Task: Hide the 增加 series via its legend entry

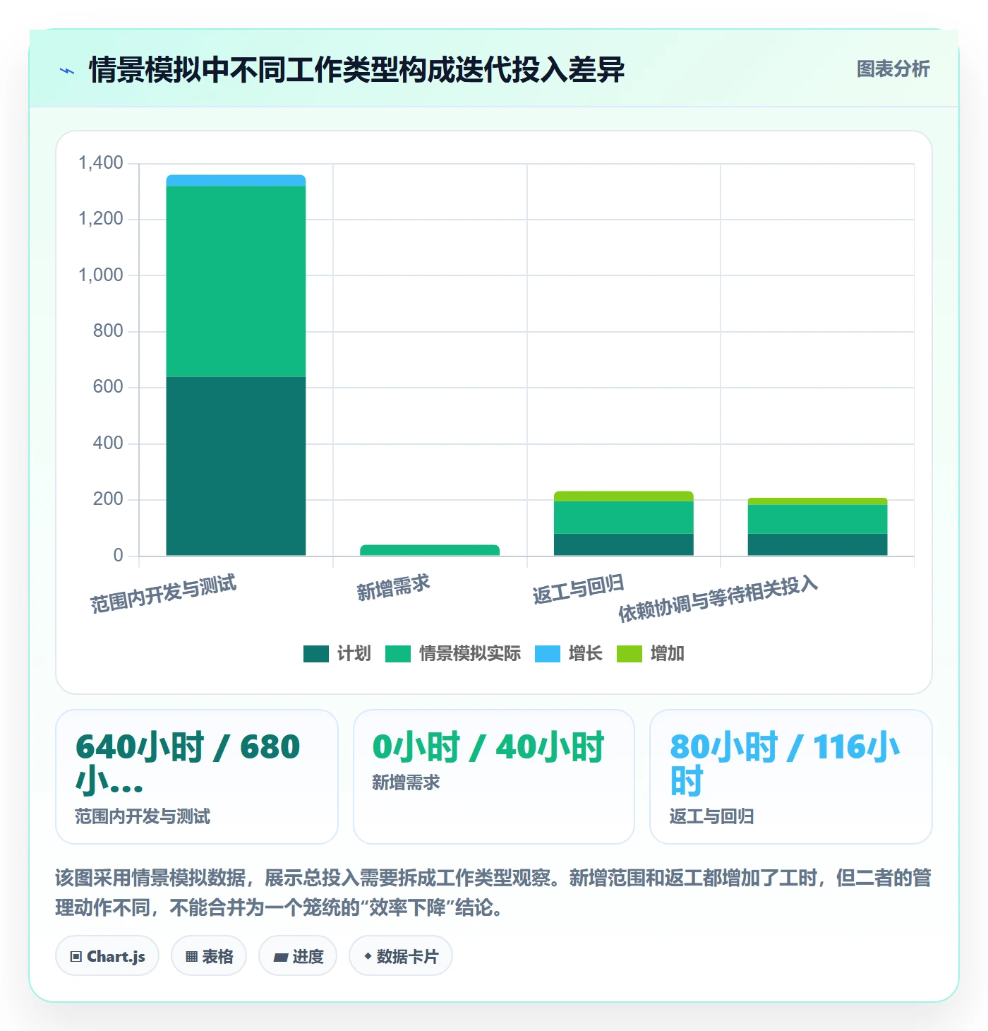Action: pos(650,653)
